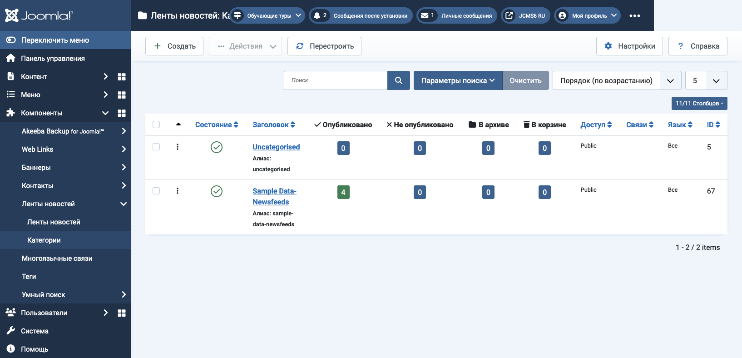Click archived count badge for Uncategorised

click(488, 148)
